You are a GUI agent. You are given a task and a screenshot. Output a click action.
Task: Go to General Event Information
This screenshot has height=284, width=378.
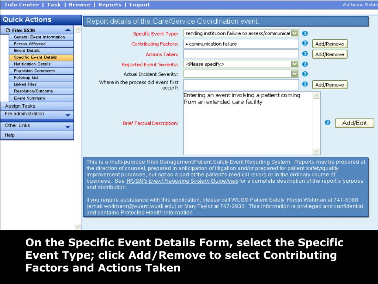point(41,37)
